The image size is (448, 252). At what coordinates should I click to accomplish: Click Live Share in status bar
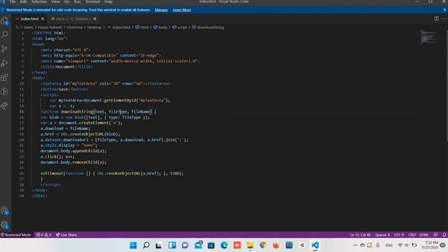66,235
